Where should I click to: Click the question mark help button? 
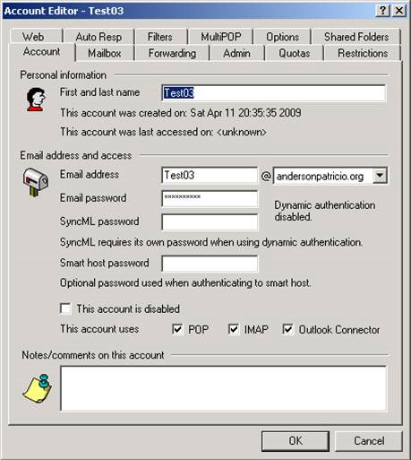click(382, 11)
